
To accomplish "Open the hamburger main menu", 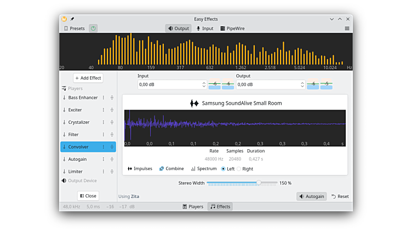I will (347, 29).
